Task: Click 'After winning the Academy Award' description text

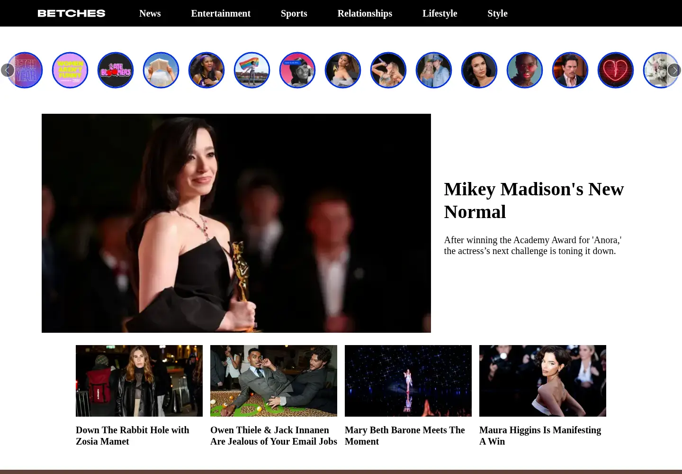Action: [x=533, y=246]
